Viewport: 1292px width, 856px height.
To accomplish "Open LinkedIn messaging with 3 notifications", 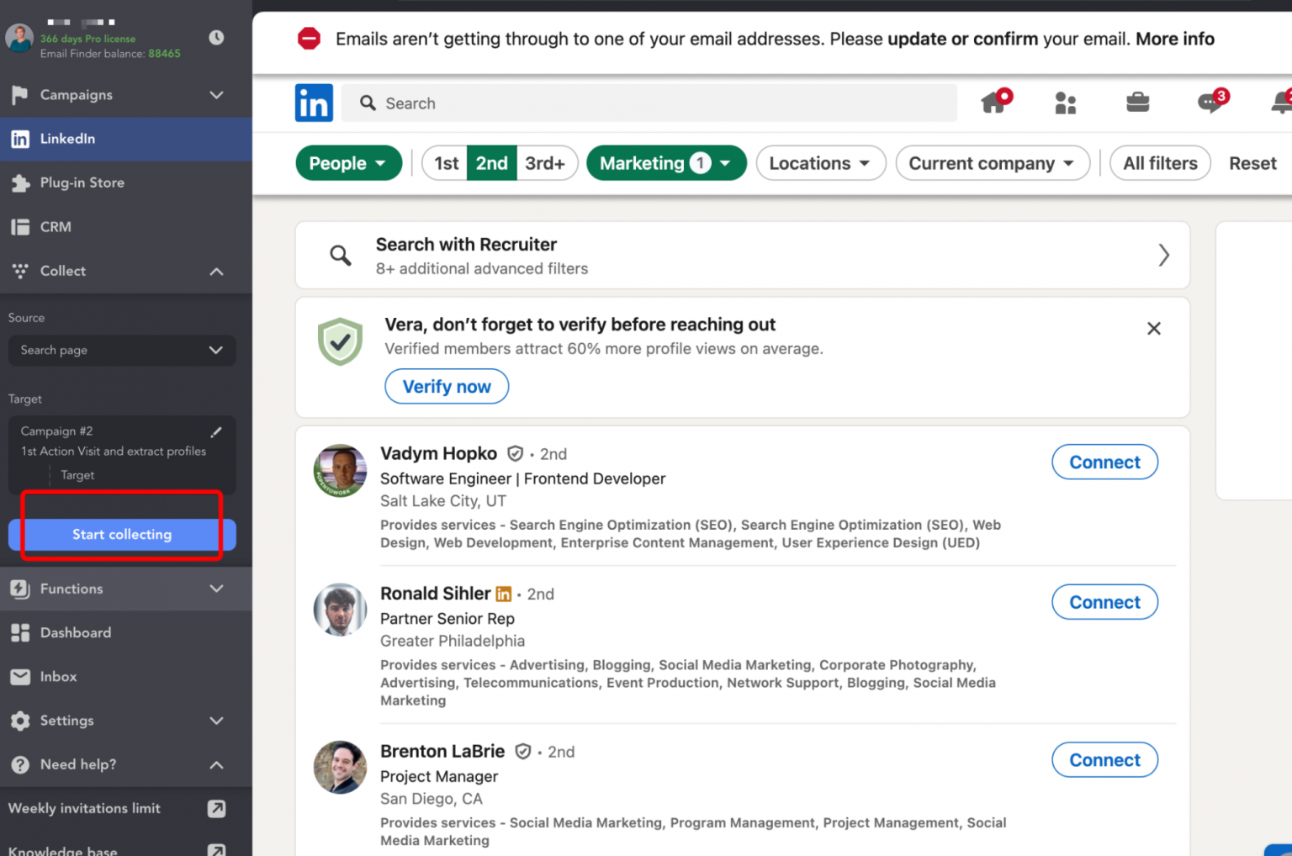I will (1210, 103).
